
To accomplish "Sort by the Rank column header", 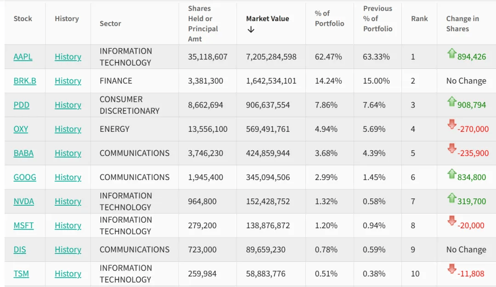I will coord(419,19).
